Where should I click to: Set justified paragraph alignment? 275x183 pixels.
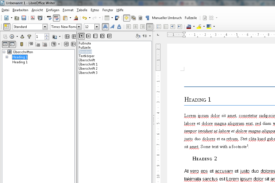[150, 27]
